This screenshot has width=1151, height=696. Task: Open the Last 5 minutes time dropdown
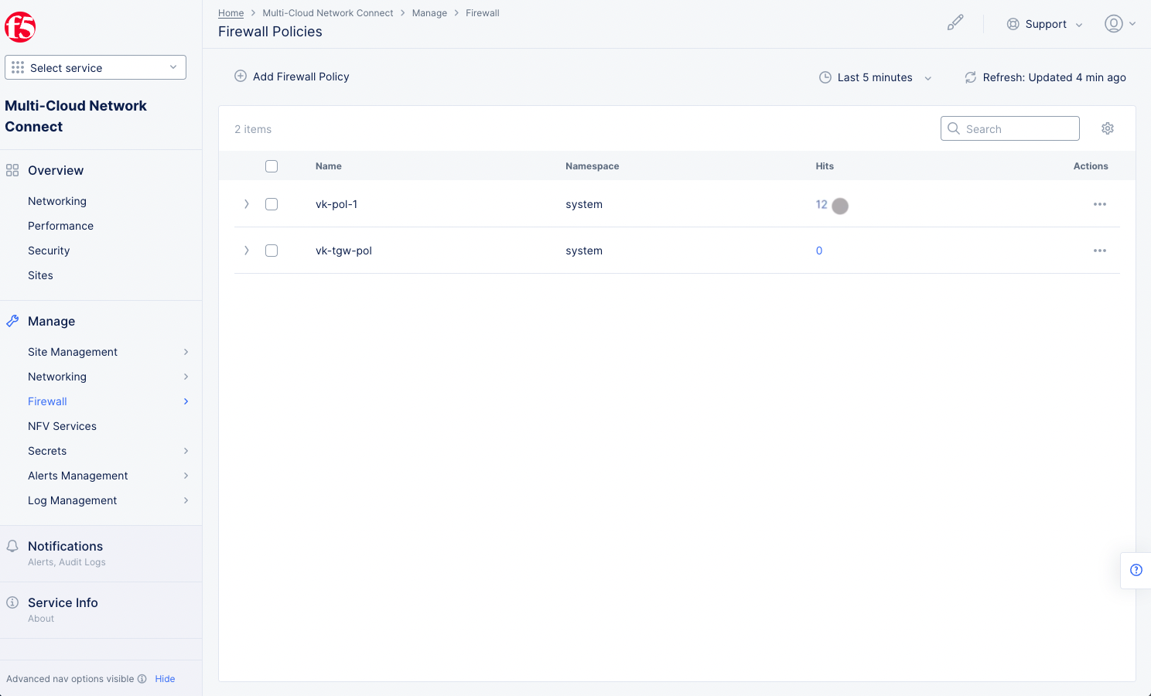coord(875,77)
